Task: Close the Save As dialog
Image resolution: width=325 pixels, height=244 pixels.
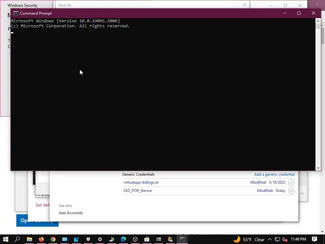Action: click(244, 5)
